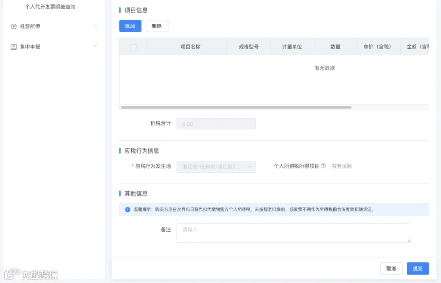This screenshot has width=441, height=283.
Task: Open the 集中申报 sidebar menu
Action: coord(53,47)
